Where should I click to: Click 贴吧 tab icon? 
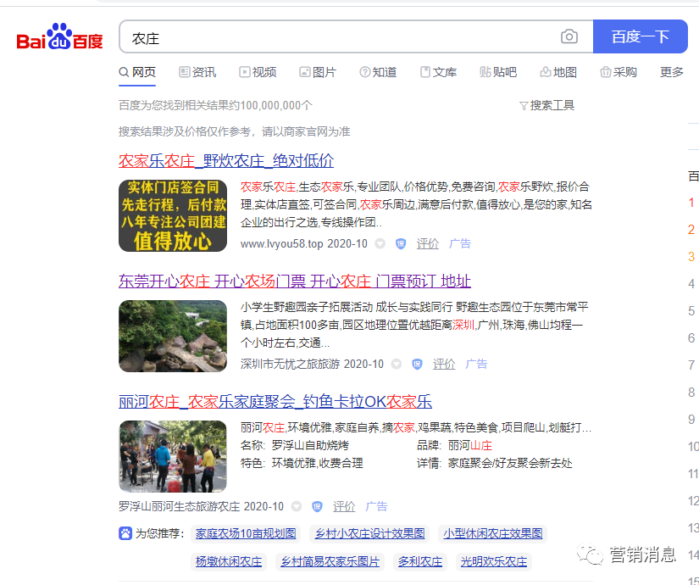(485, 72)
